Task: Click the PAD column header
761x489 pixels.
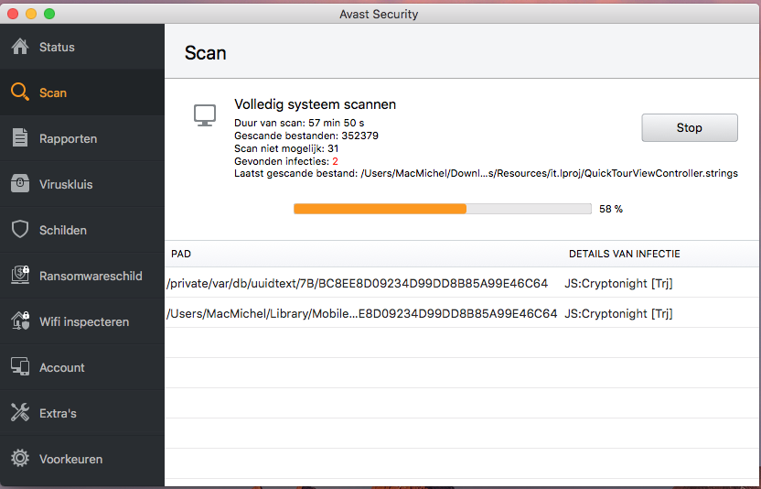Action: [x=181, y=254]
